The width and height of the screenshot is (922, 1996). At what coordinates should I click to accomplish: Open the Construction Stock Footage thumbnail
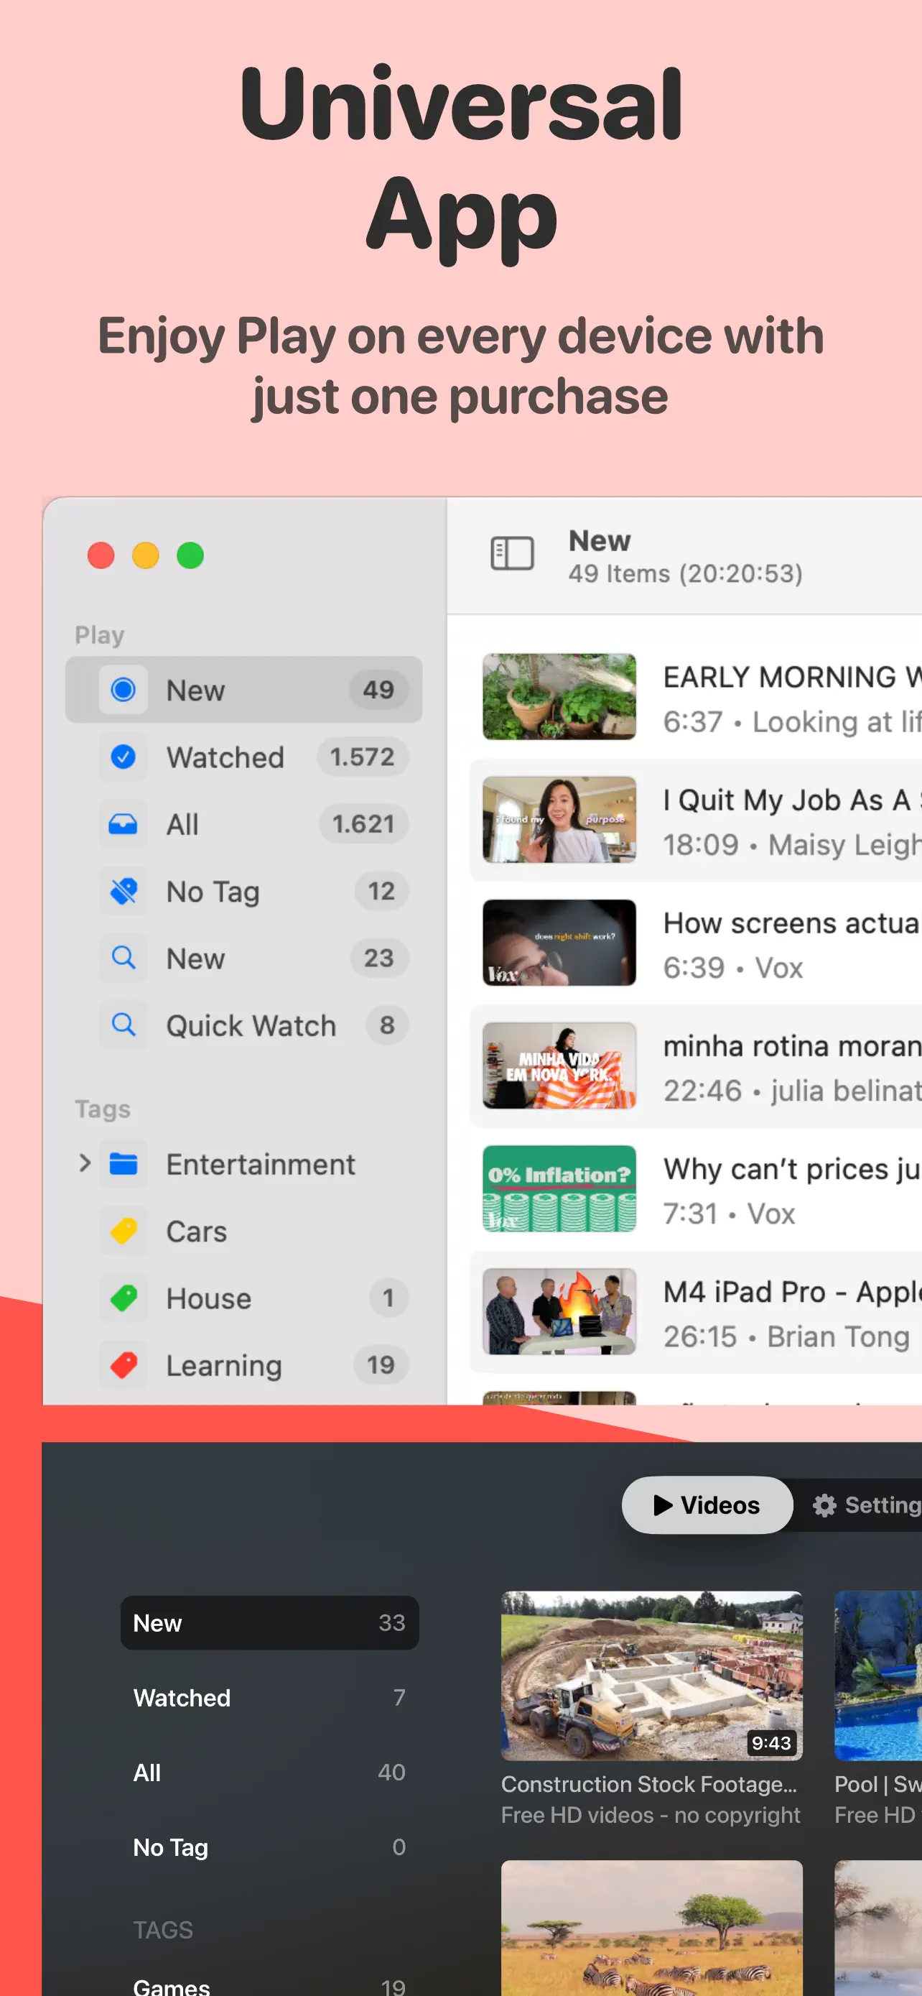point(652,1676)
